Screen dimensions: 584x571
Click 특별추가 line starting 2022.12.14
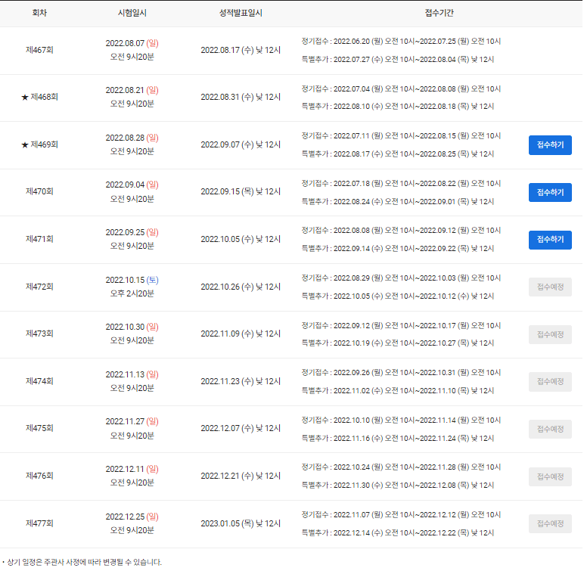click(x=398, y=533)
